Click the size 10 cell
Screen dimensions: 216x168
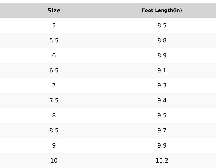[x=54, y=160]
